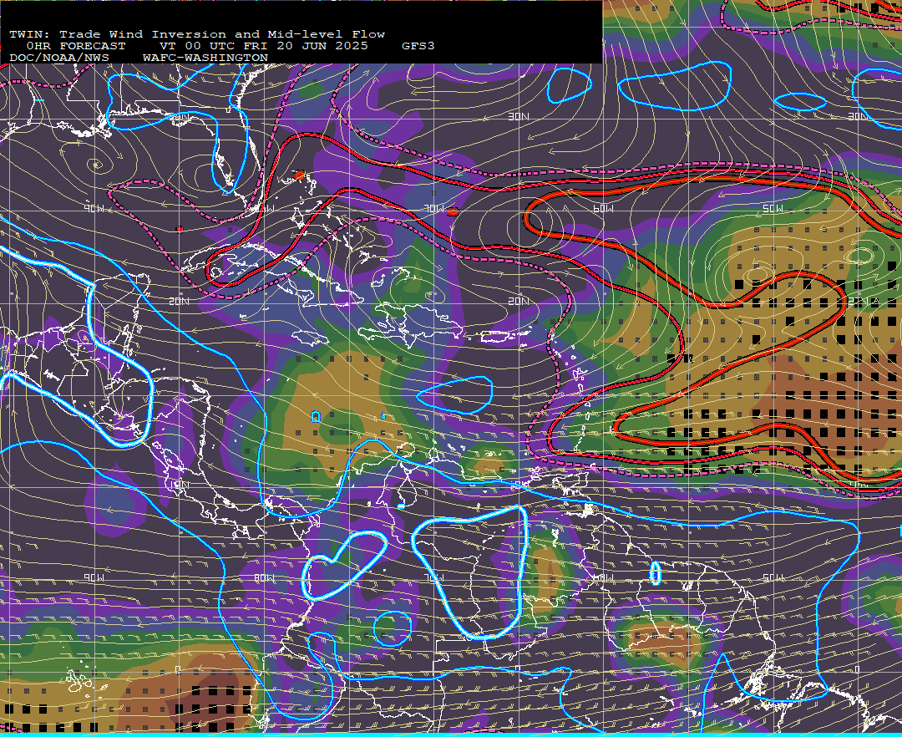The image size is (902, 737).
Task: Click the 50W label over northern South America
Action: [773, 577]
